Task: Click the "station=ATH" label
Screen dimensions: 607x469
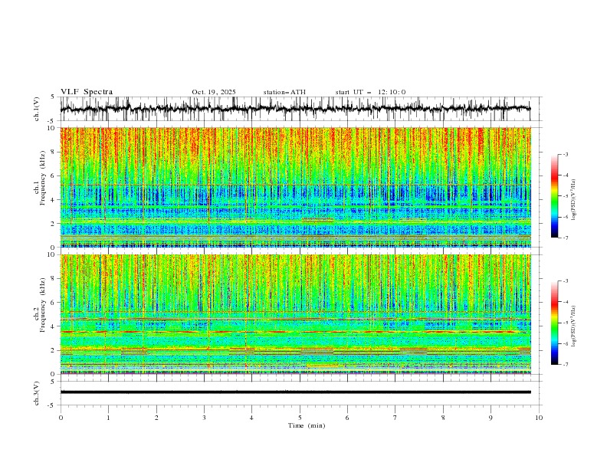Action: (284, 92)
